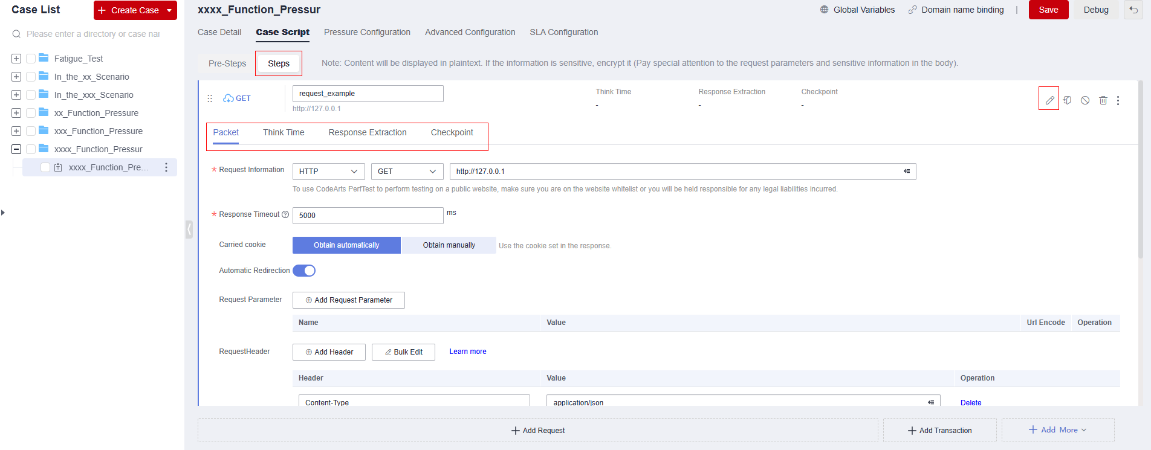
Task: Tick the xxxx_Function_Pressur folder checkbox
Action: pyautogui.click(x=31, y=149)
